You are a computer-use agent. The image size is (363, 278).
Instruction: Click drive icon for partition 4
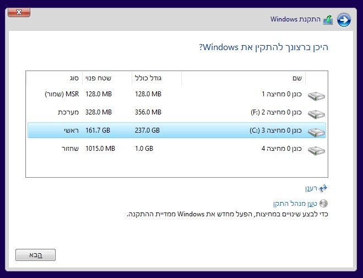coord(316,150)
